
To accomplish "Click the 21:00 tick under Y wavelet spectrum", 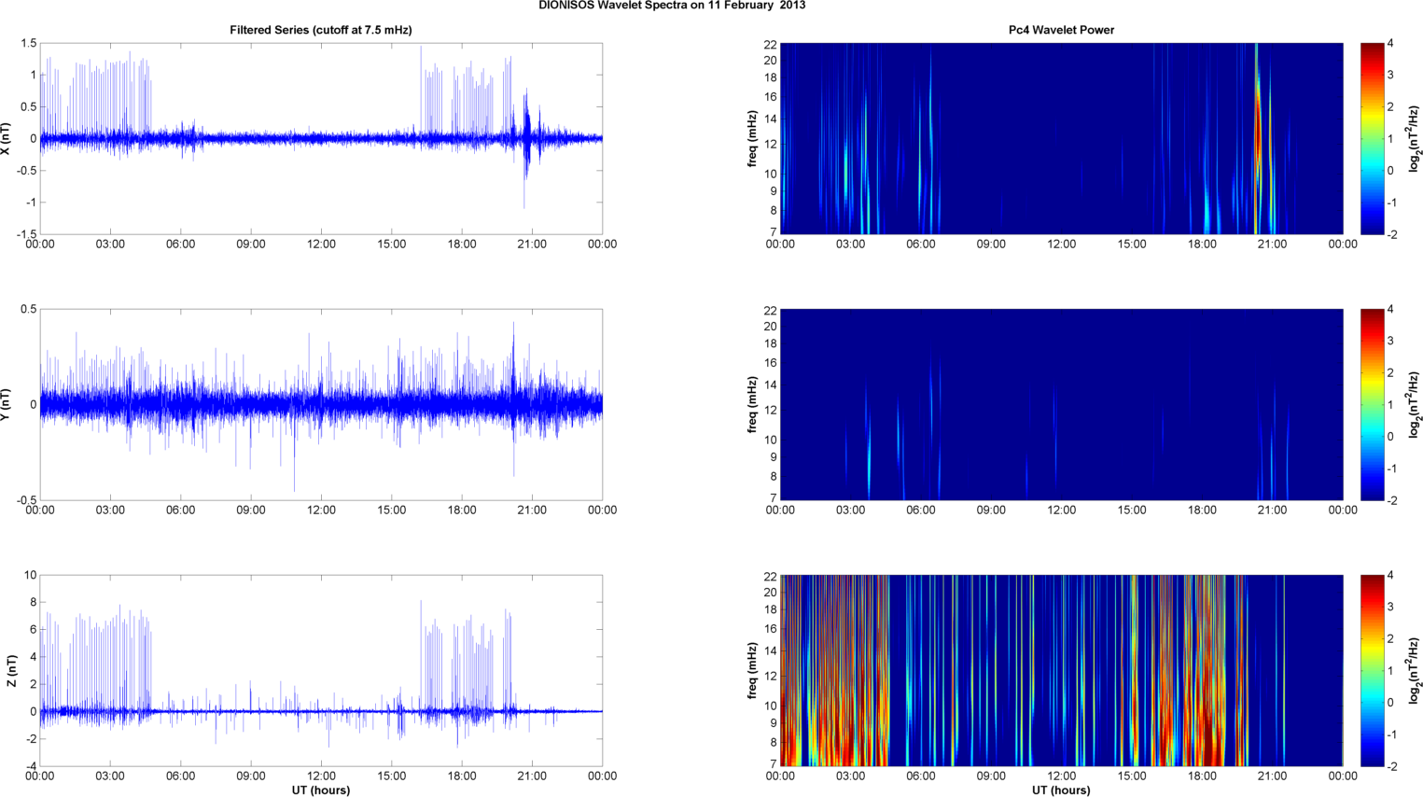I will [x=1272, y=510].
